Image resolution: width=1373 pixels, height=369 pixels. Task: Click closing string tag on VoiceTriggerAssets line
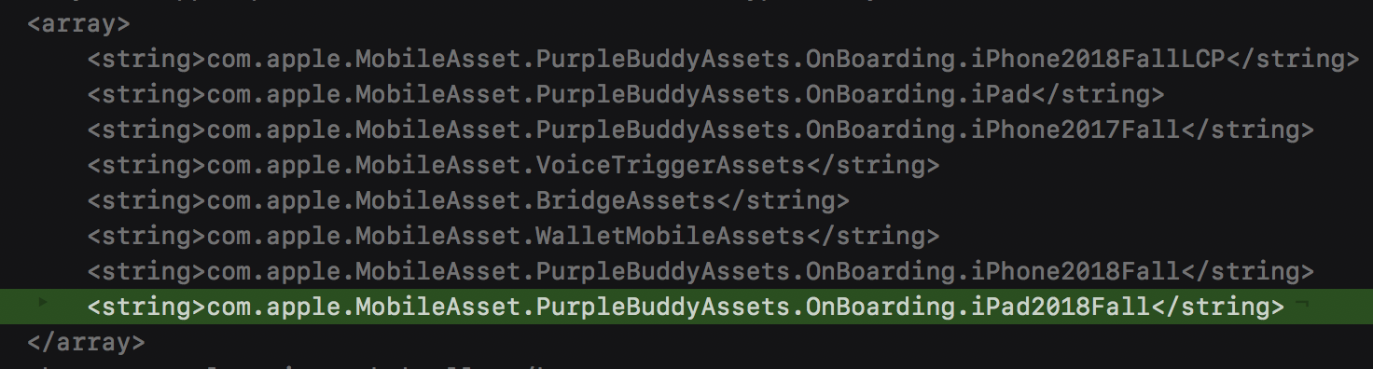coord(872,166)
